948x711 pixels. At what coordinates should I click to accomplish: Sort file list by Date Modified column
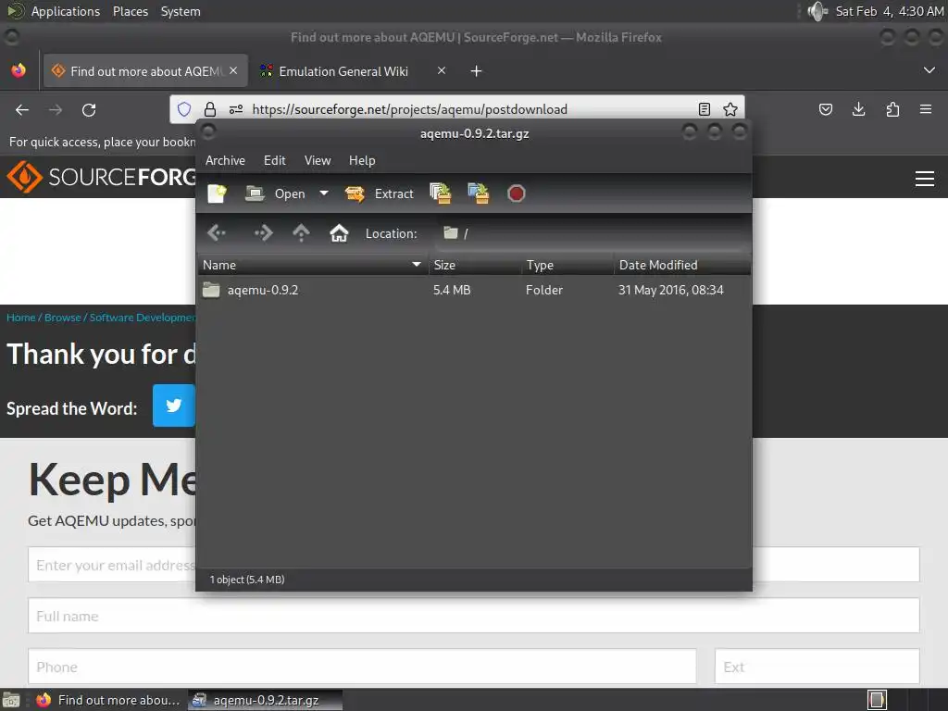[682, 265]
